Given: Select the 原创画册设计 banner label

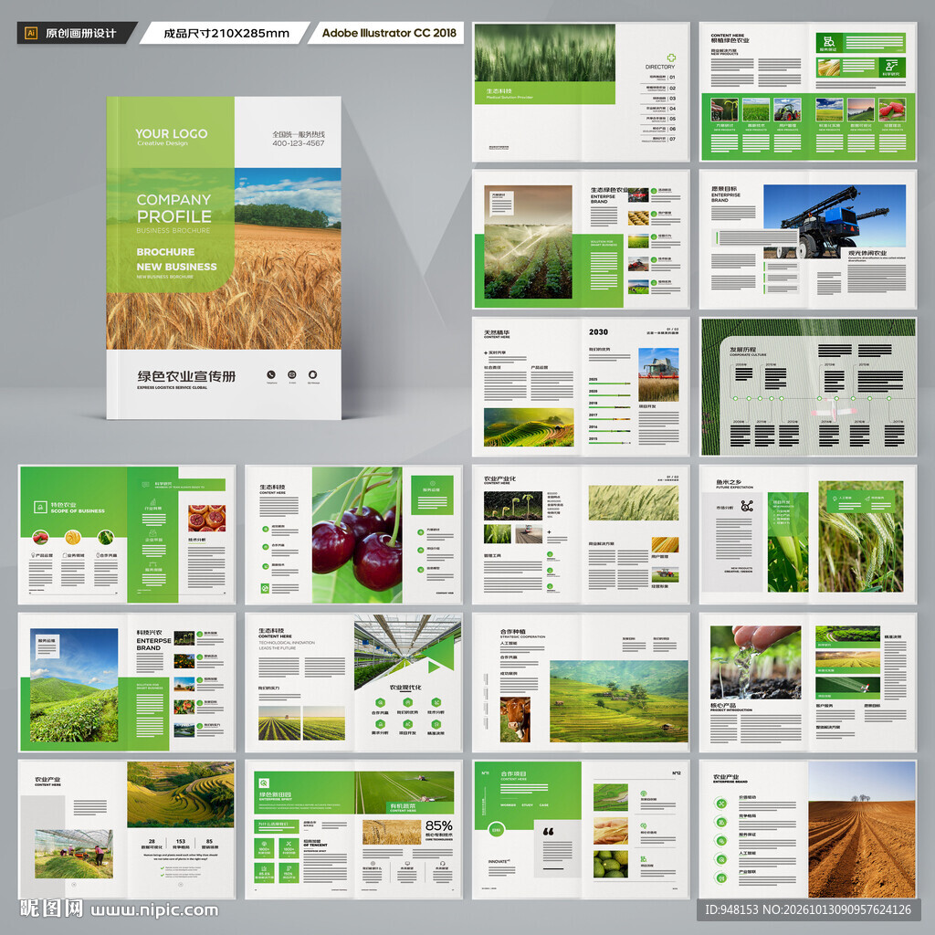Looking at the screenshot, I should [80, 34].
